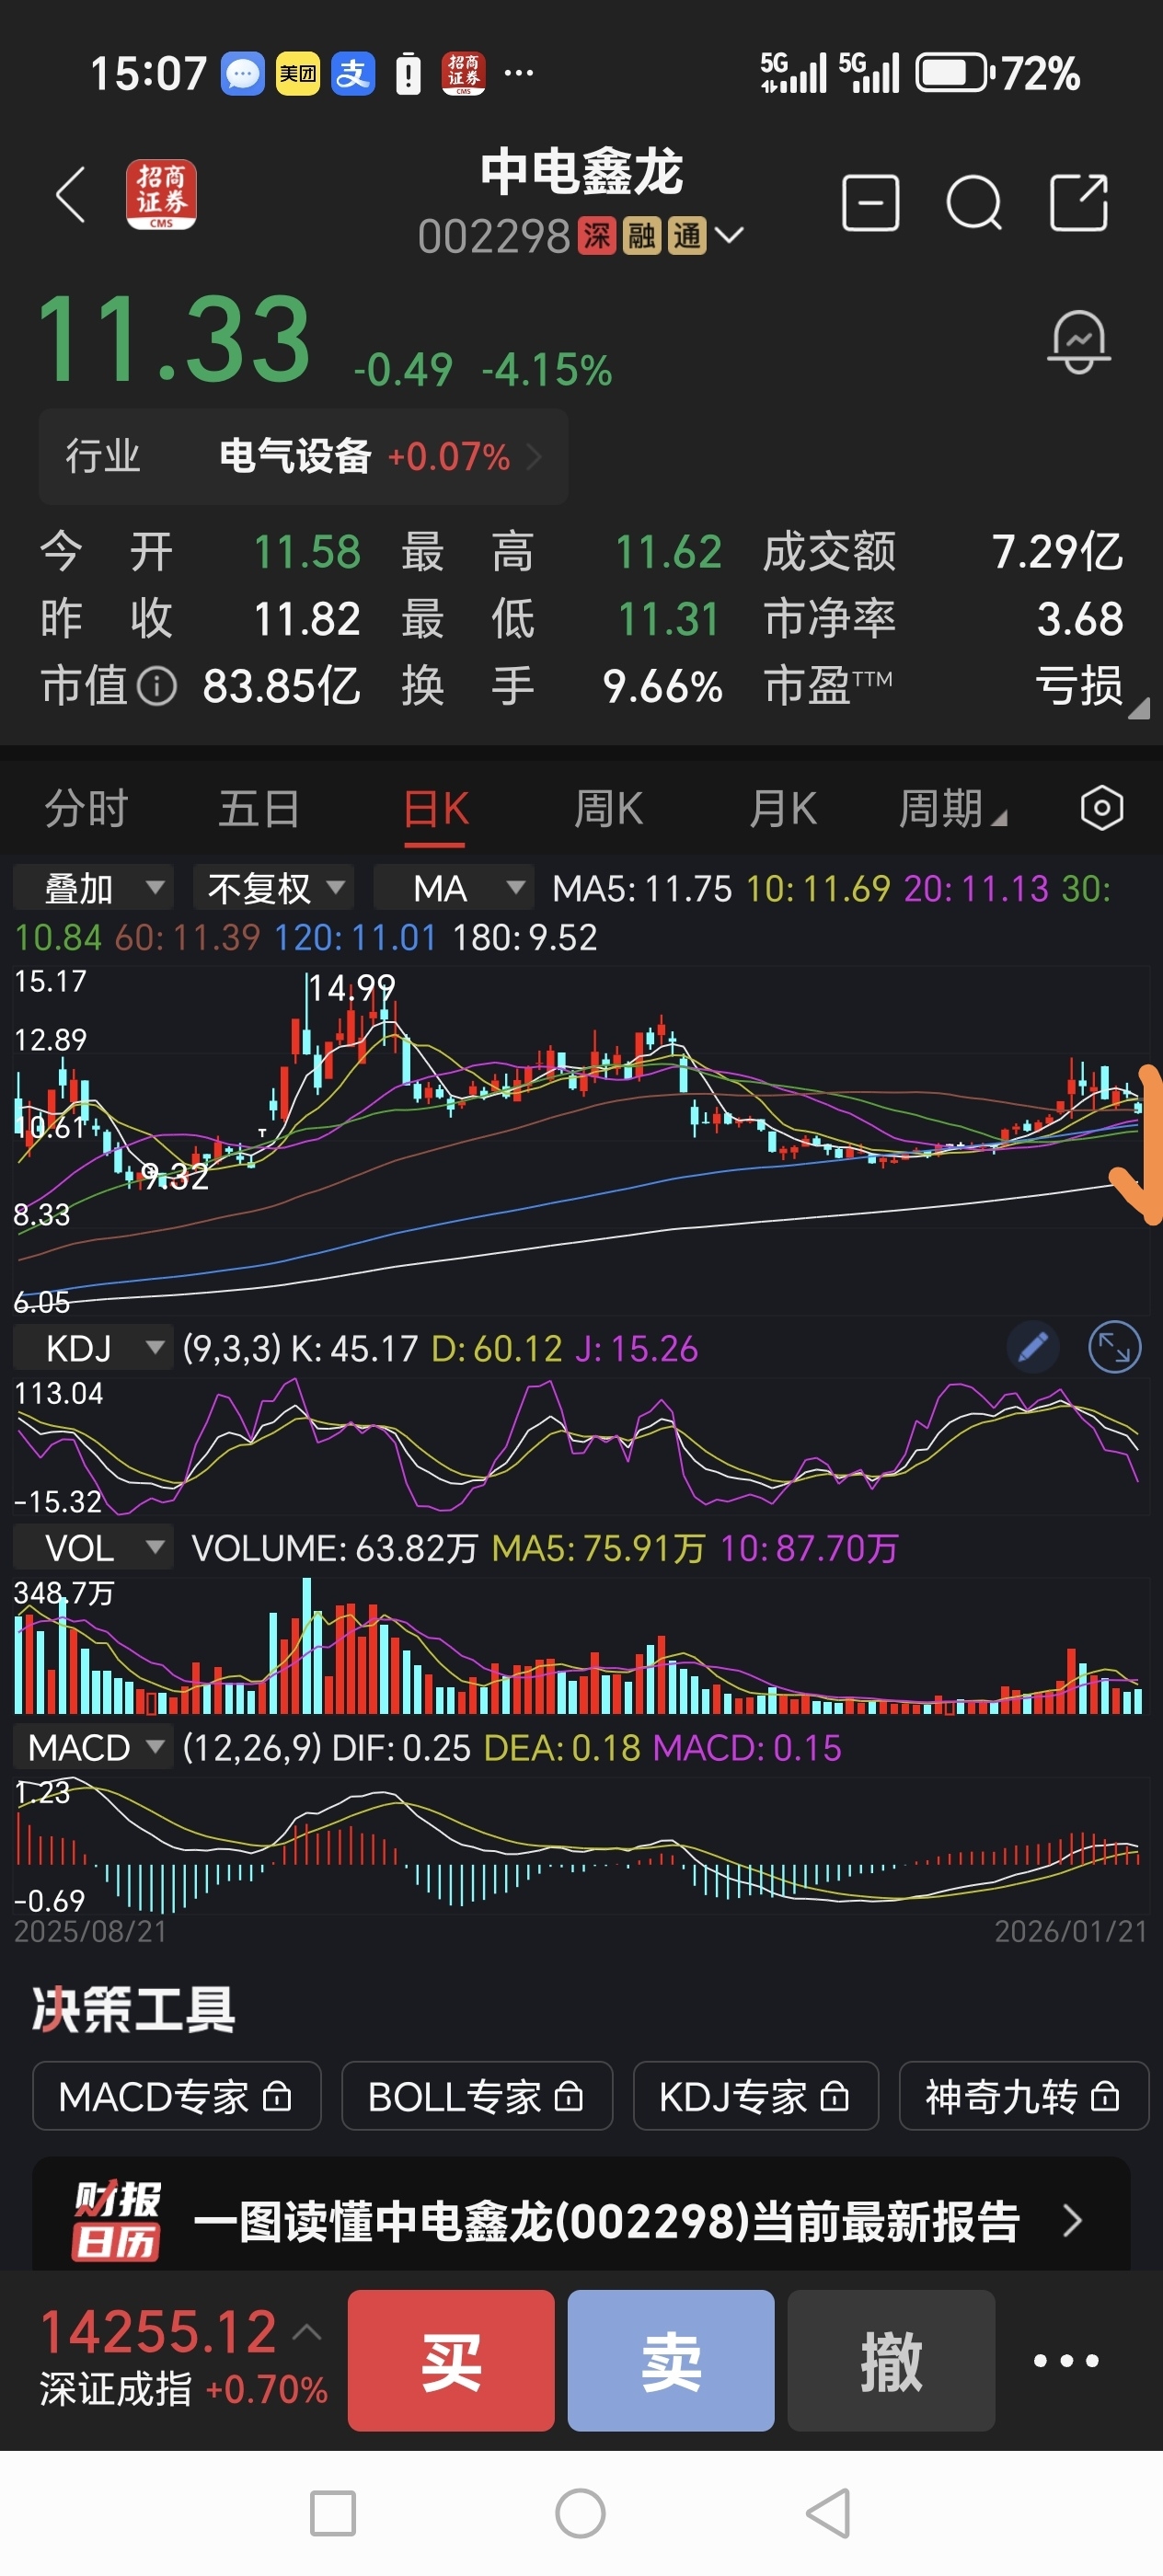
Task: Expand the index ticker arrow
Action: 307,2333
